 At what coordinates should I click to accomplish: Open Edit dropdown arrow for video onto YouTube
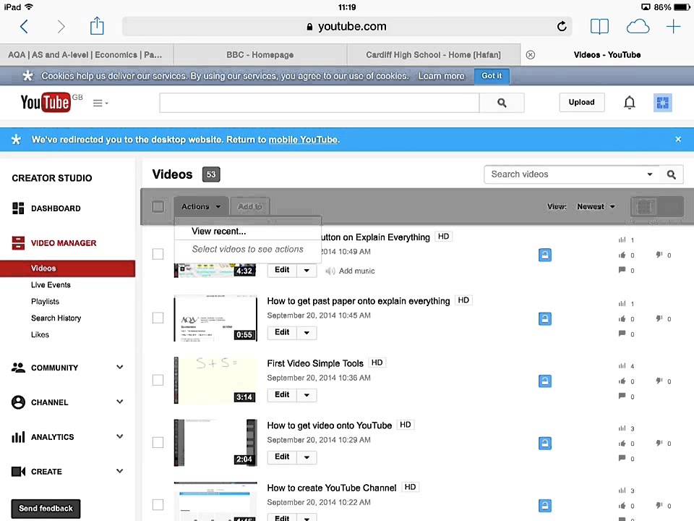(307, 457)
